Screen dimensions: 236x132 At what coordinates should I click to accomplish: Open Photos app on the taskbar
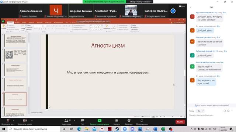tap(140, 129)
